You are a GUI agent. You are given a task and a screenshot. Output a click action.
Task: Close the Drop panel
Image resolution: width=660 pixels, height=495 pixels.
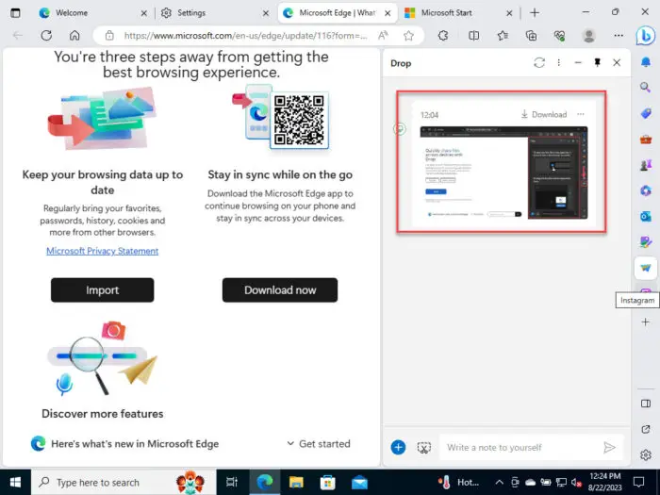[617, 63]
